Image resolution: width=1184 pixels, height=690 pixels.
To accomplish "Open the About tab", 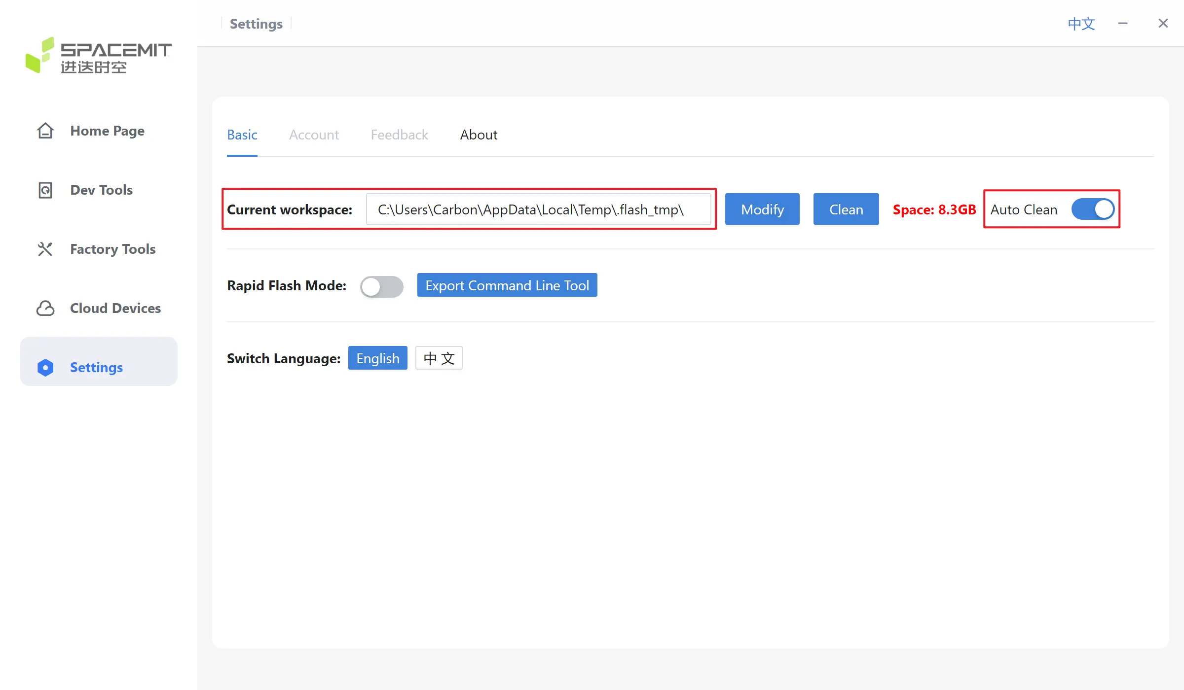I will point(479,135).
